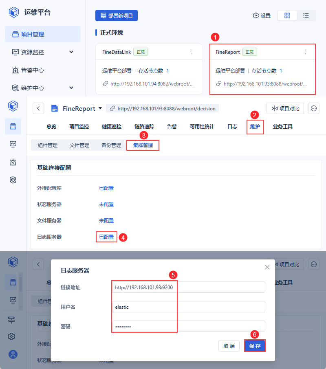Screen dimensions: 326x369
Task: Follow the FineReport card's 192.168.101.93:8088/webroot/... link
Action: pos(265,84)
